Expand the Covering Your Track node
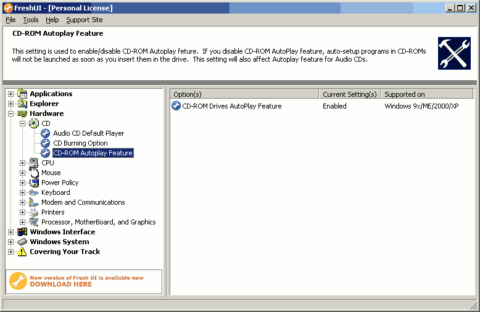Image resolution: width=480 pixels, height=312 pixels. 10,252
